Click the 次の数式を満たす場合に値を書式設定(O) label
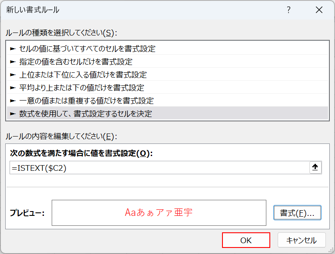Viewport: 335px width, 254px height. click(x=81, y=153)
